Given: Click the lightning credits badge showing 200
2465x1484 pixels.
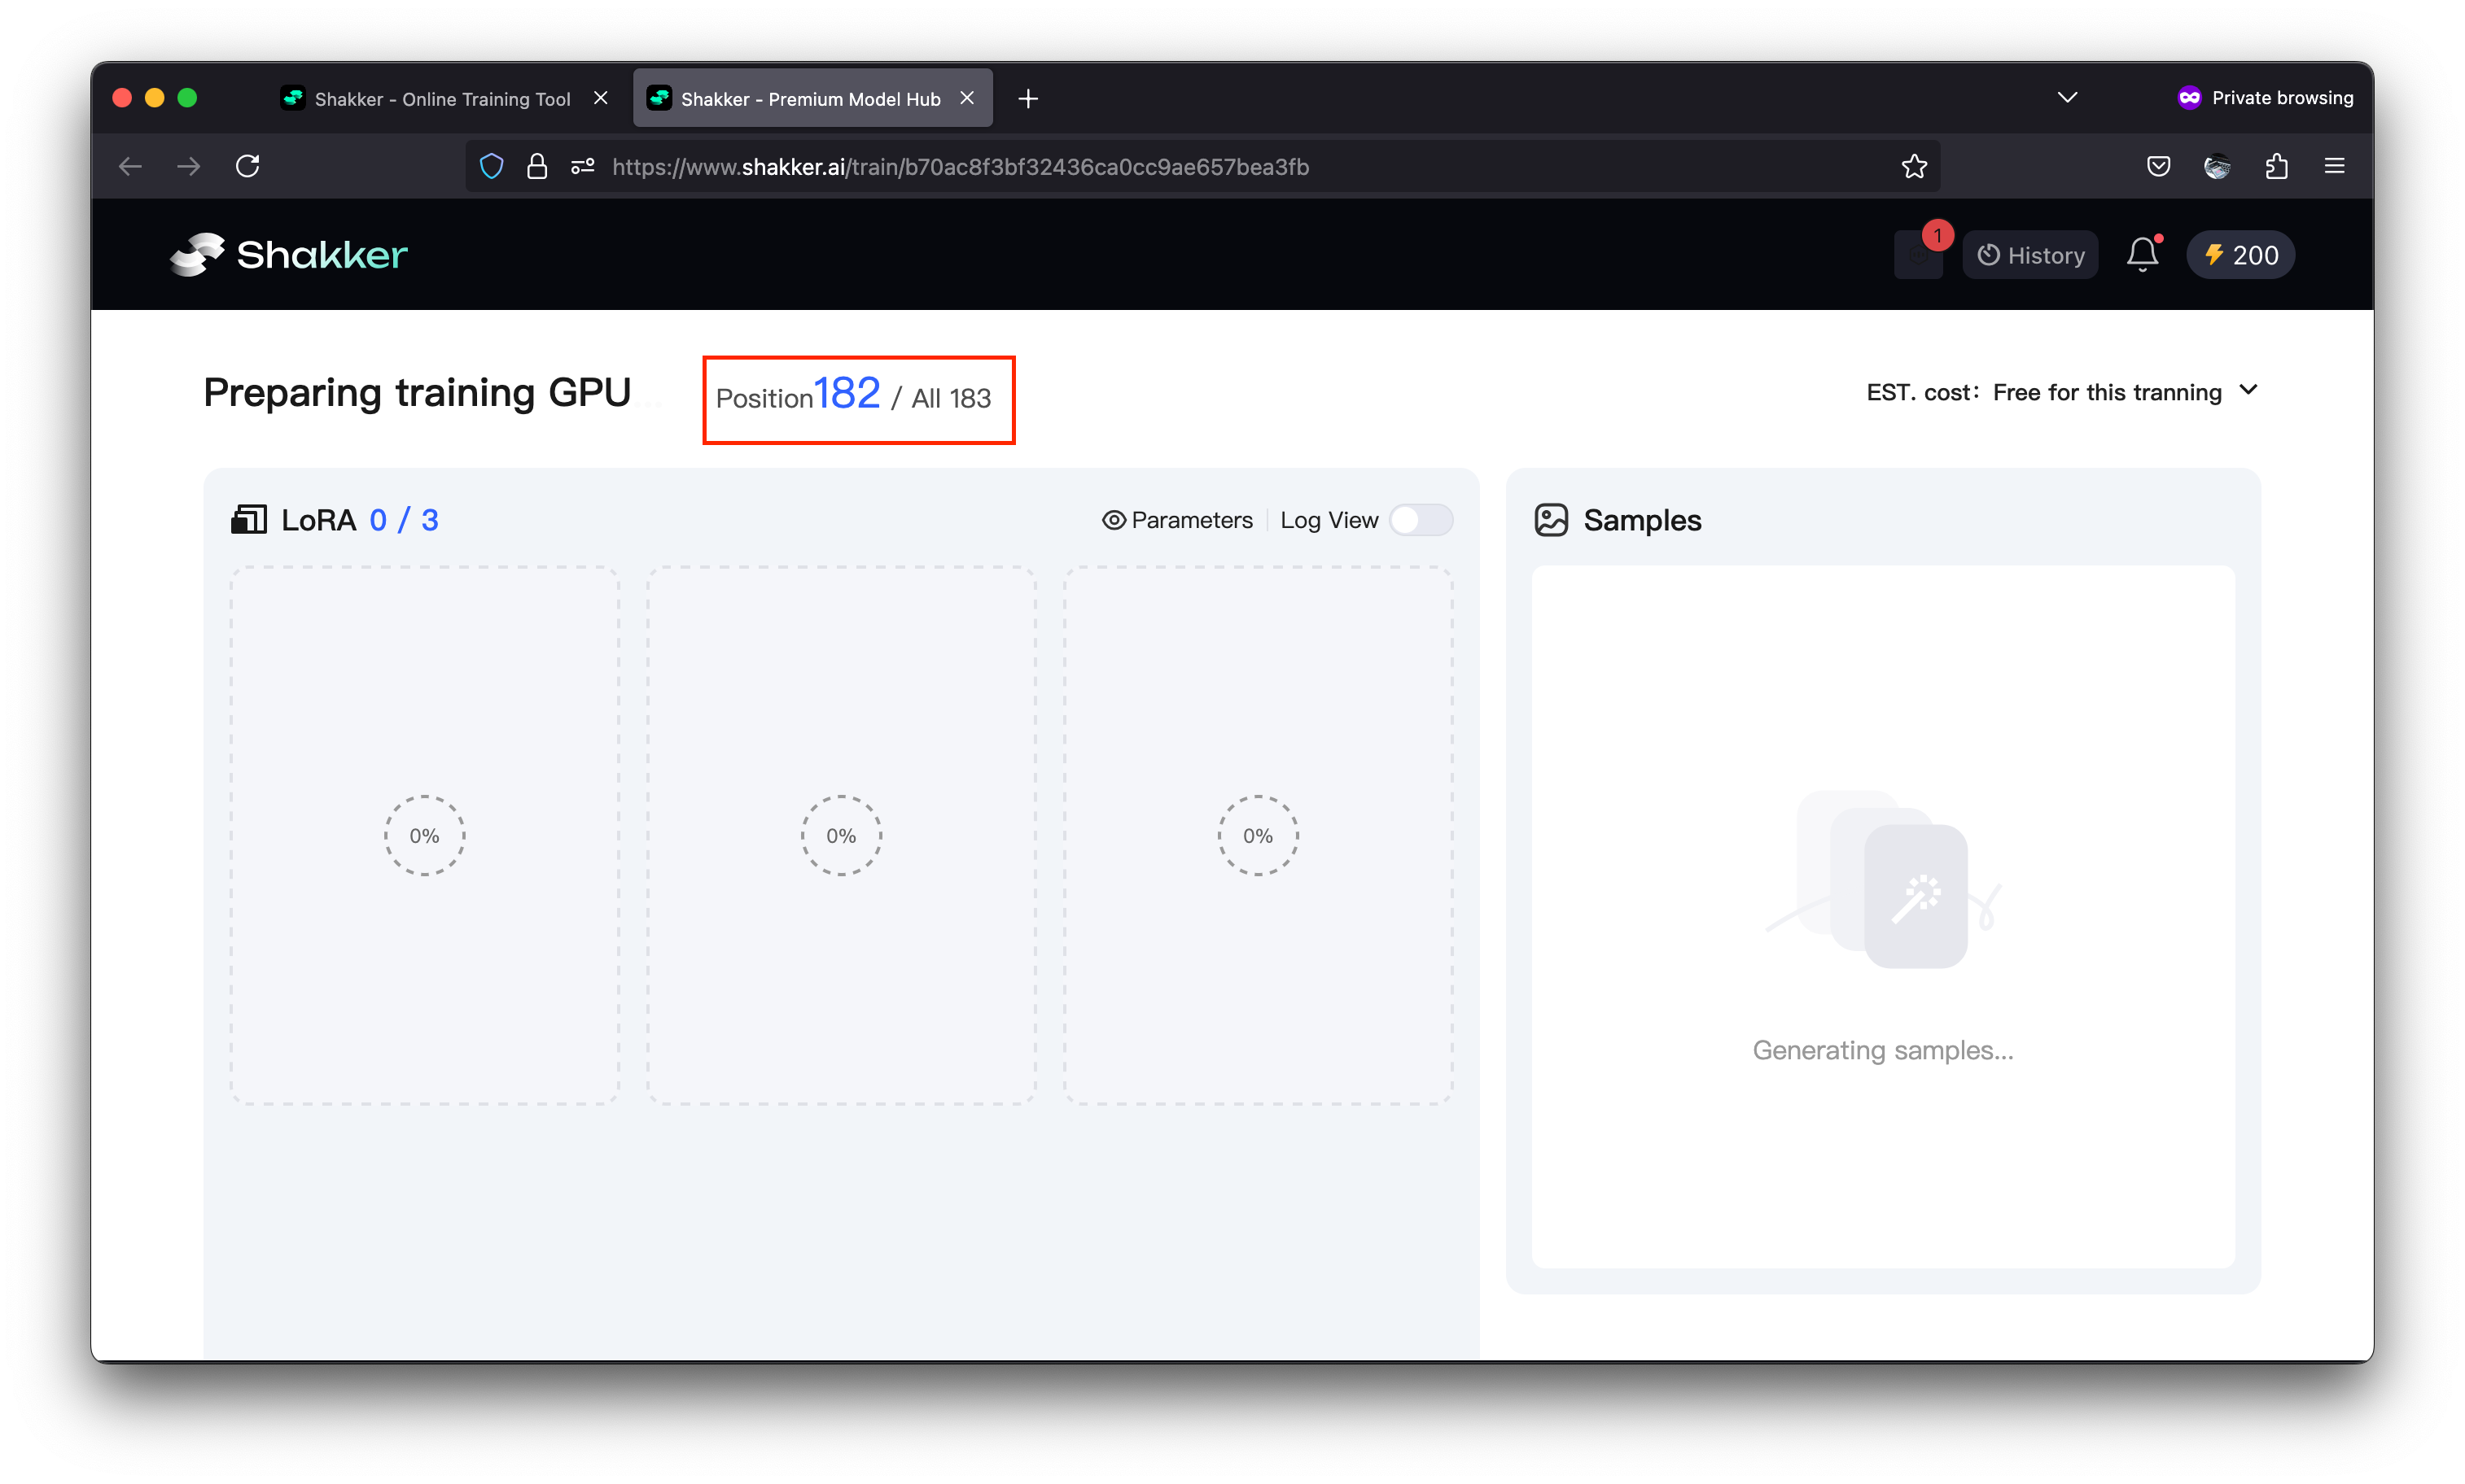Looking at the screenshot, I should coord(2240,254).
